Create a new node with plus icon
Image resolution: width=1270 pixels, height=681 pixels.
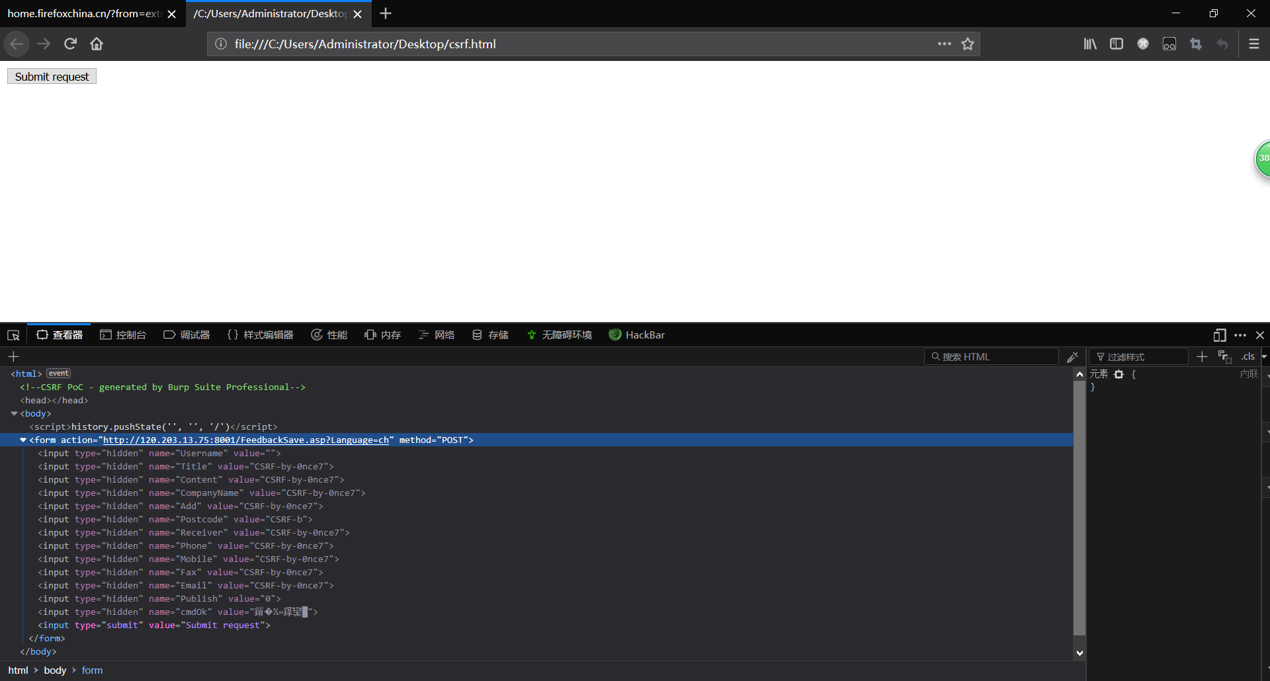[x=13, y=357]
